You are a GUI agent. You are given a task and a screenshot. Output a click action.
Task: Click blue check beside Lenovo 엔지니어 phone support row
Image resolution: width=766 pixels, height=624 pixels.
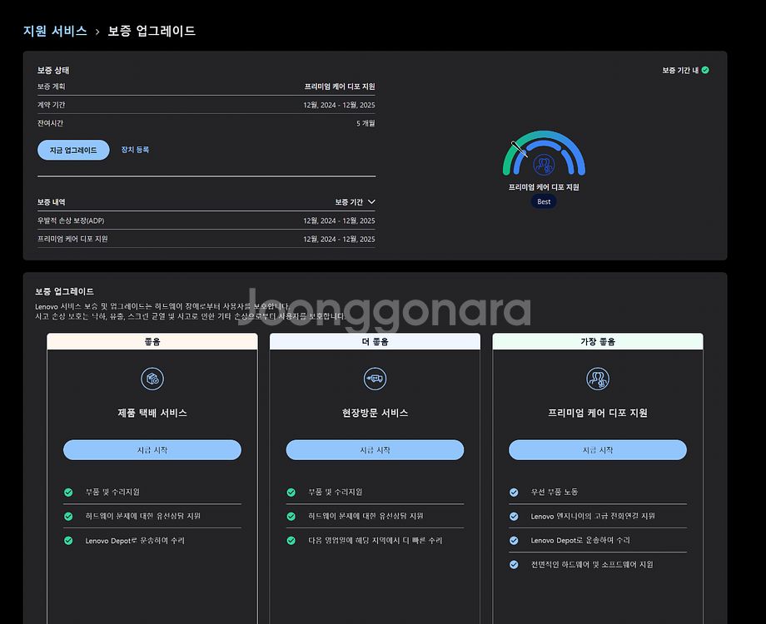(514, 516)
